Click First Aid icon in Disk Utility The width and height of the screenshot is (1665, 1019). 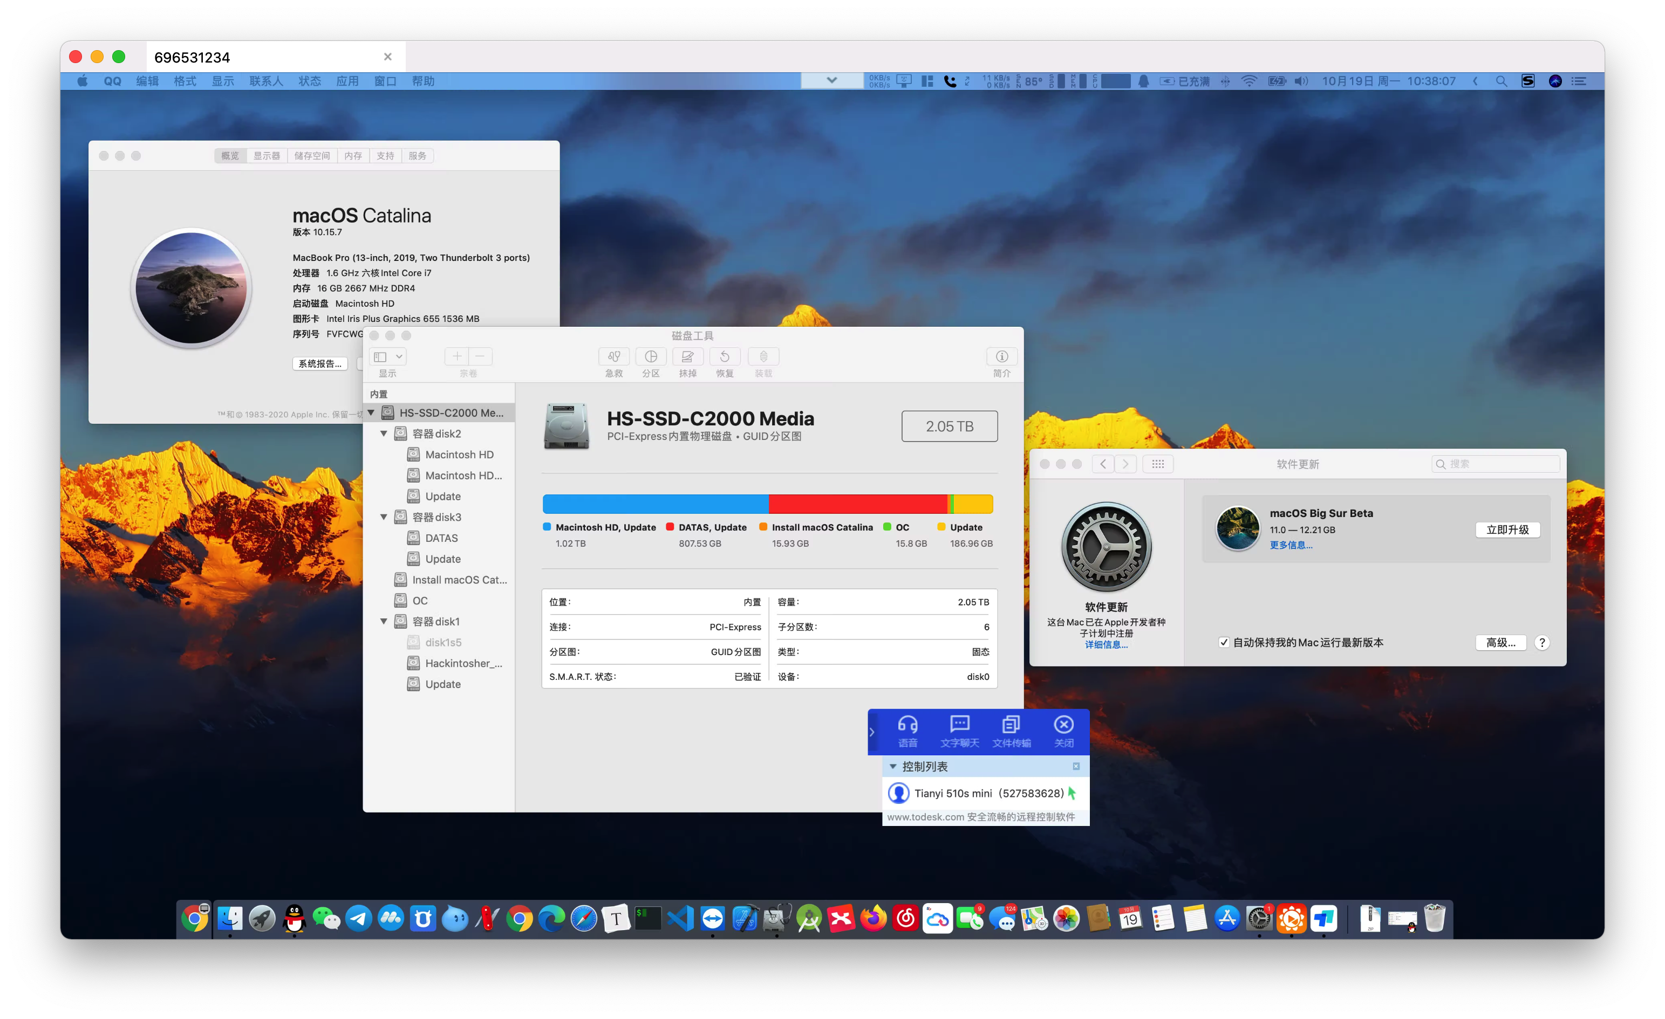[613, 356]
